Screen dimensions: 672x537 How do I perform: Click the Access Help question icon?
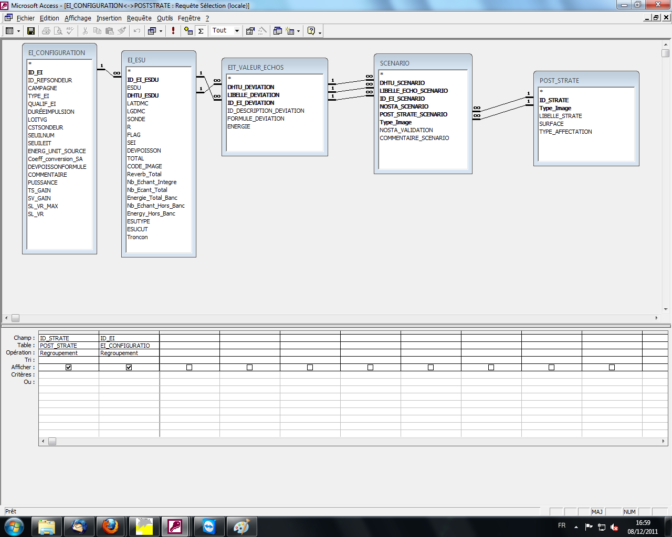(x=311, y=31)
